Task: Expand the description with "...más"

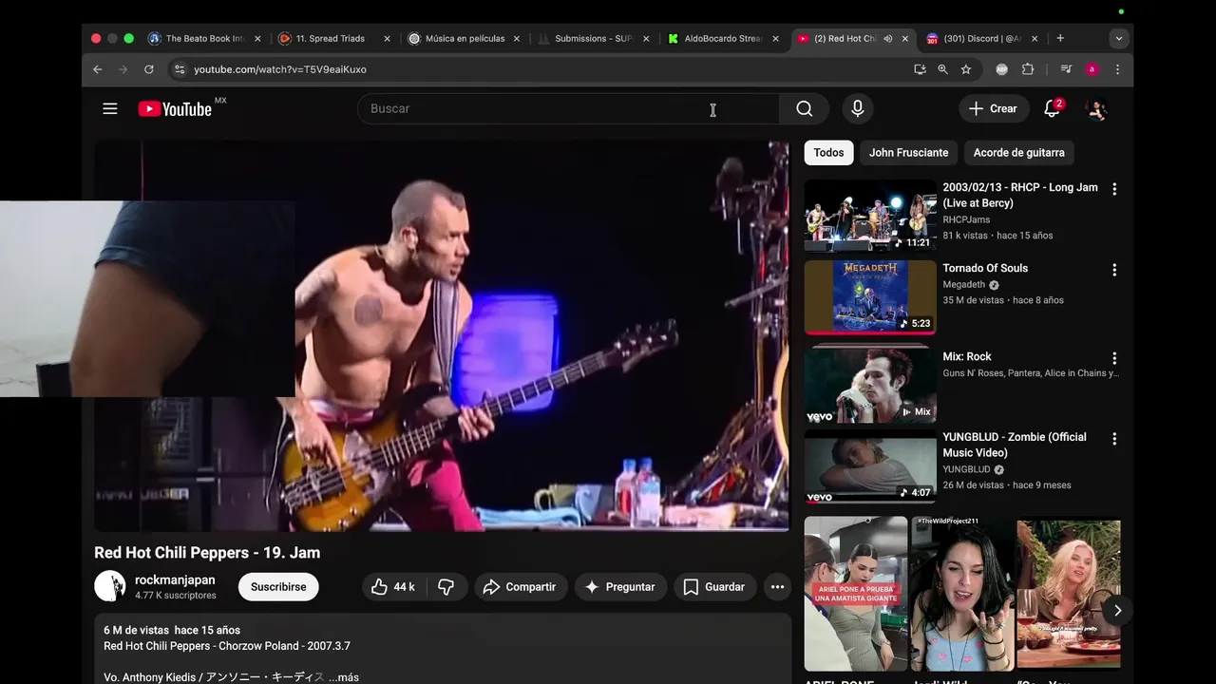Action: point(344,677)
